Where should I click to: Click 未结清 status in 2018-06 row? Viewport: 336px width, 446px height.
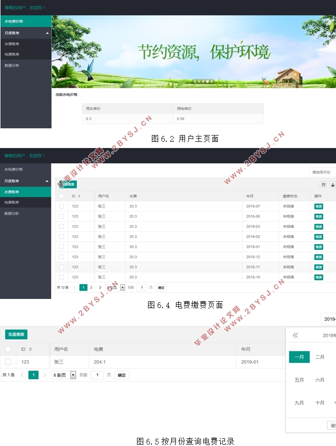click(288, 216)
